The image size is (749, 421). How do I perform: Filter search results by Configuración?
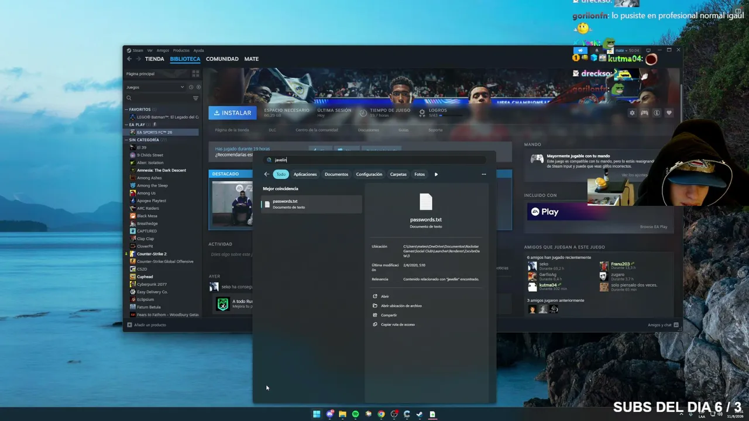(369, 174)
